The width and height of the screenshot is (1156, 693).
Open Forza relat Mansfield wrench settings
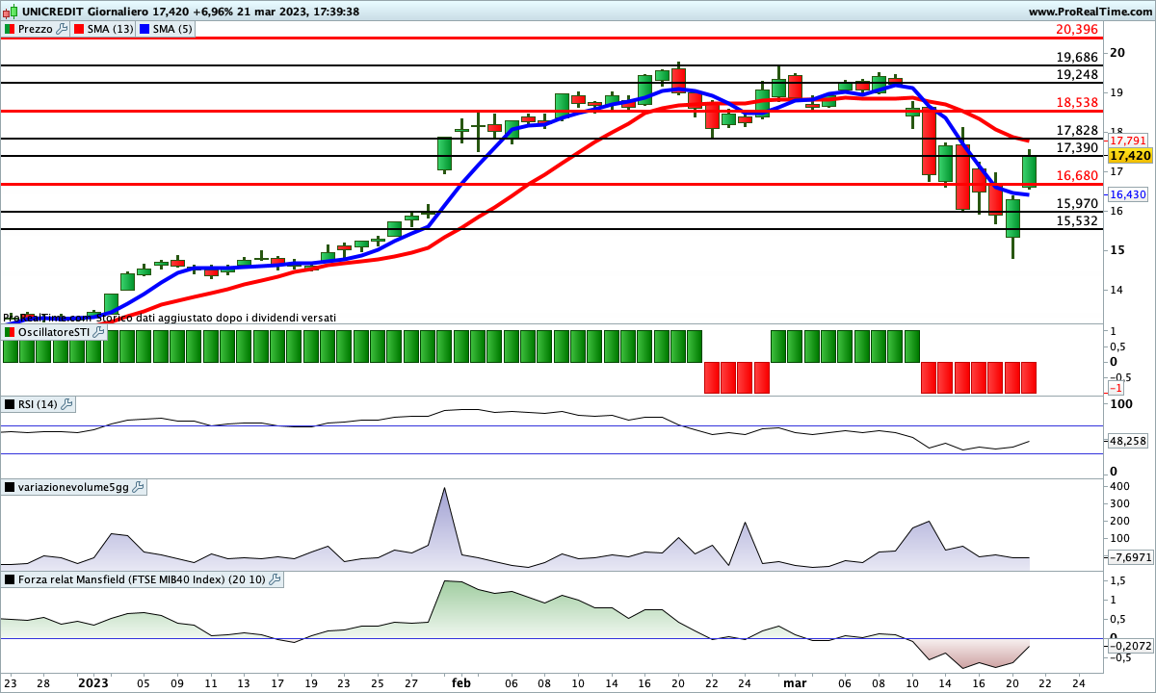pos(275,579)
